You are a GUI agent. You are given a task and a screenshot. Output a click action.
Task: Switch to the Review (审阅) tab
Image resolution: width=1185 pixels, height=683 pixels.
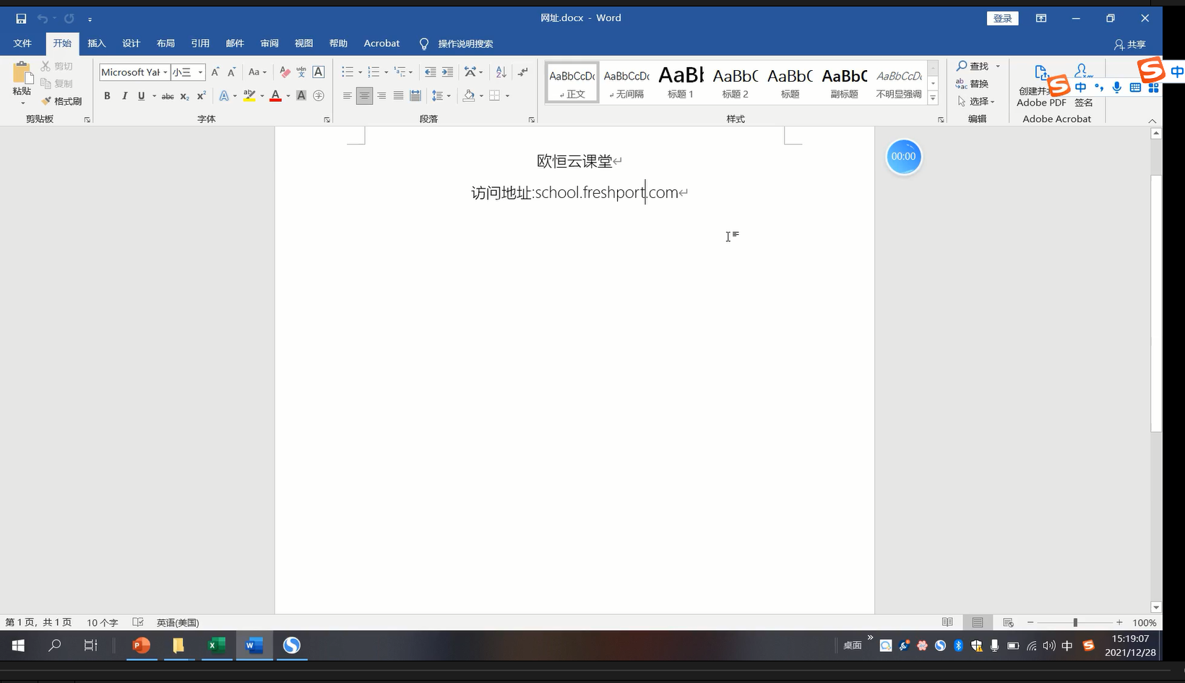pyautogui.click(x=270, y=43)
